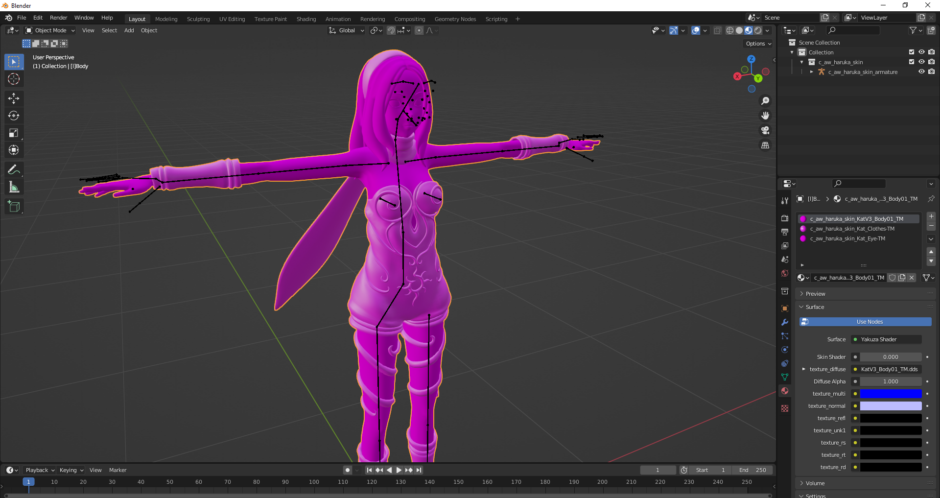940x498 pixels.
Task: Add a new material slot with plus
Action: (931, 216)
